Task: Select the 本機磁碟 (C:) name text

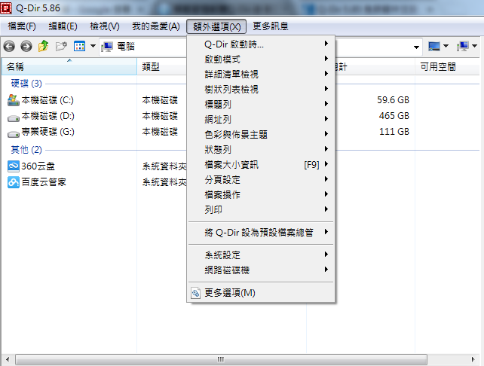Action: click(x=47, y=100)
